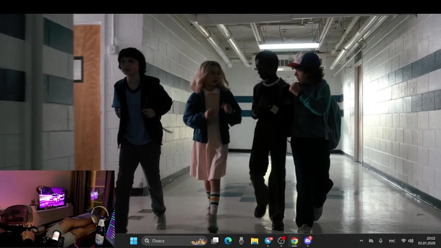Open Wi-Fi network quick settings

pyautogui.click(x=403, y=241)
